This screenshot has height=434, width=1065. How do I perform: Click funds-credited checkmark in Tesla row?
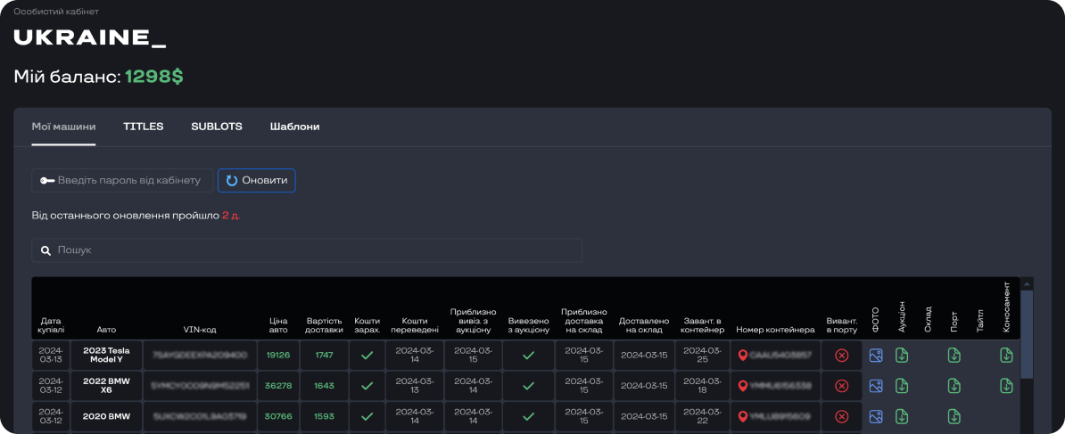[367, 356]
